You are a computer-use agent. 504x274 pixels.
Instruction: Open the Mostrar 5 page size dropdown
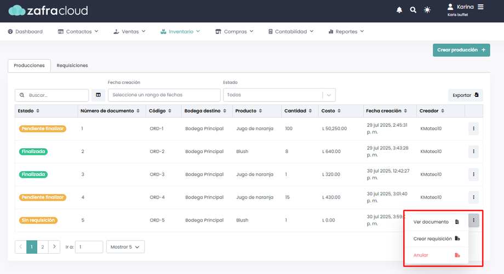(125, 247)
